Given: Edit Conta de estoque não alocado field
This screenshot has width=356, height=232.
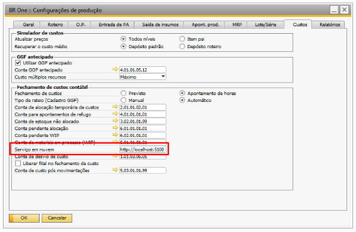Looking at the screenshot, I should click(x=143, y=121).
